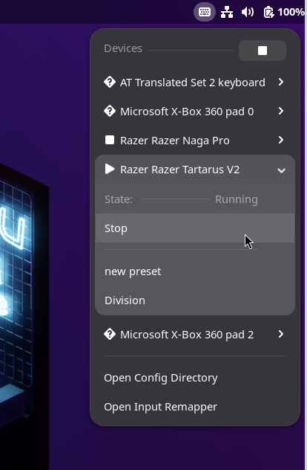This screenshot has width=307, height=470.
Task: Open Razer Razer Naga Pro entry
Action: [195, 141]
